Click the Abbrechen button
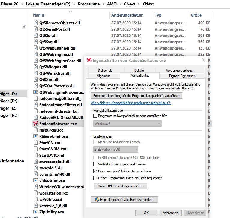This screenshot has width=230, height=218. click(171, 213)
